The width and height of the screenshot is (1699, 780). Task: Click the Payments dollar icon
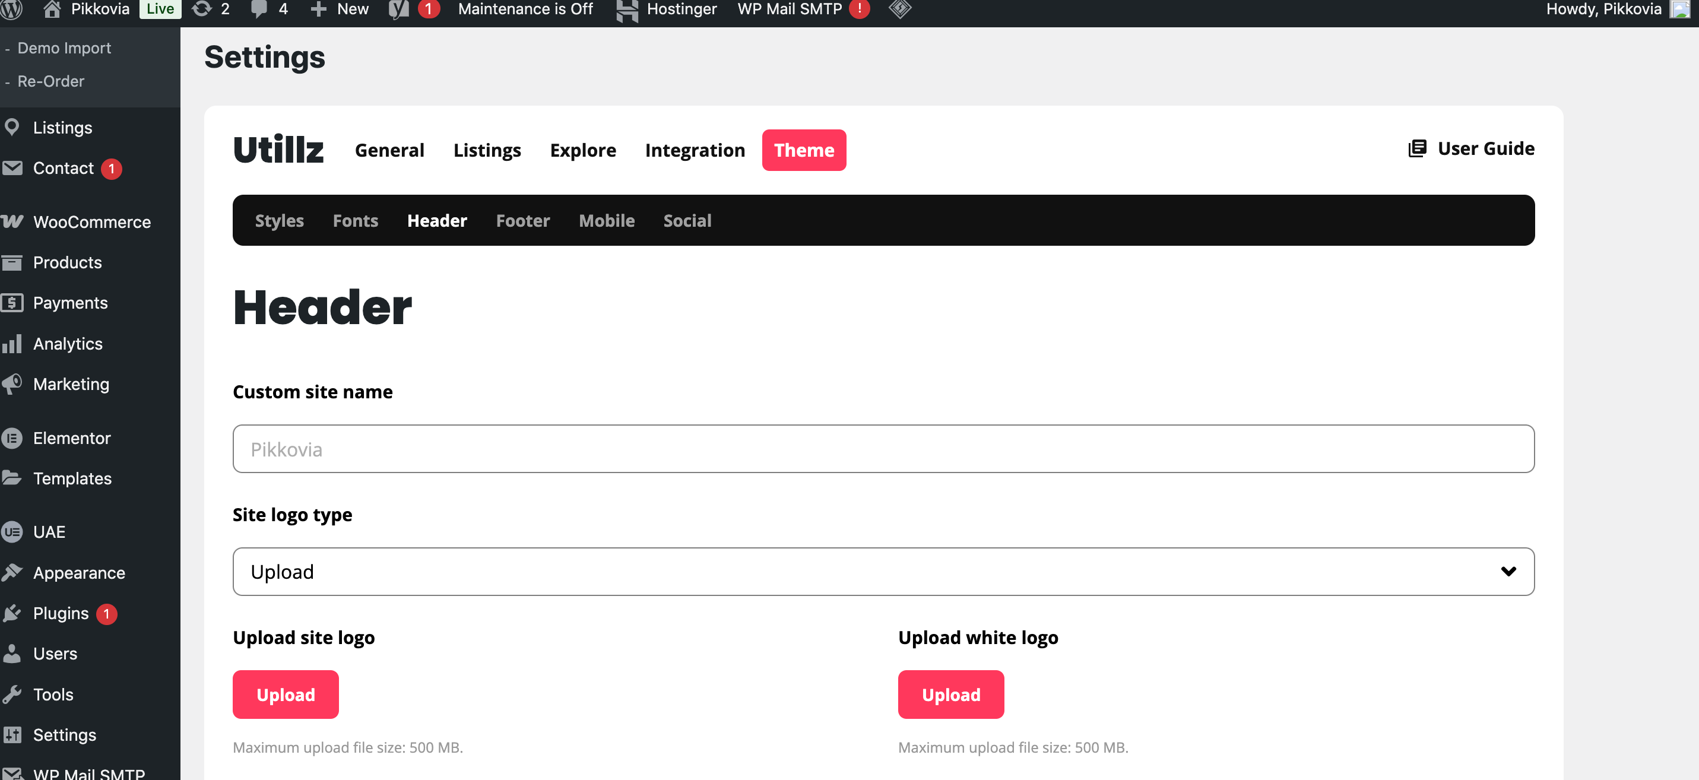[x=12, y=303]
